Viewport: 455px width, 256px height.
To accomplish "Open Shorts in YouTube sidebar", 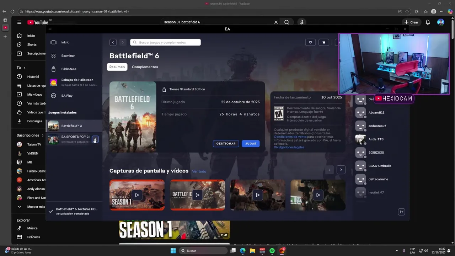I will [31, 44].
